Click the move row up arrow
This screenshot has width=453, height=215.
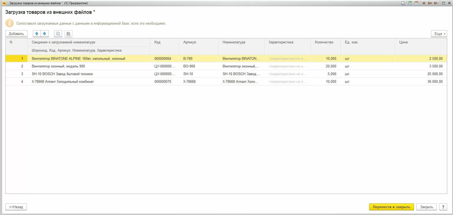pos(37,34)
